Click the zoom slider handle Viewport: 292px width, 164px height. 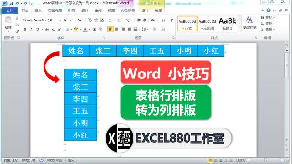click(266, 160)
